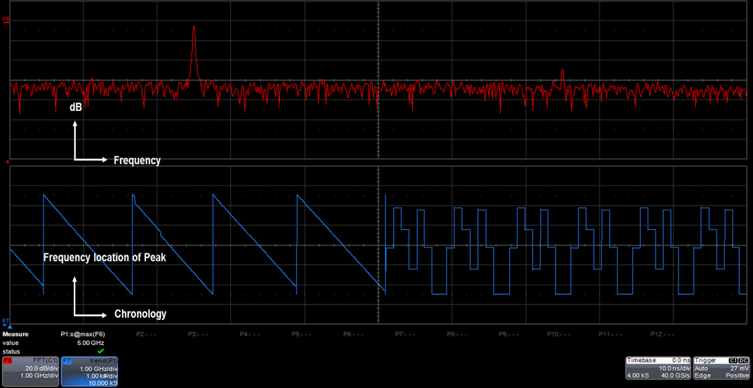Select the empty P6 measurement slot
Screen dimensions: 753x388
pos(353,334)
